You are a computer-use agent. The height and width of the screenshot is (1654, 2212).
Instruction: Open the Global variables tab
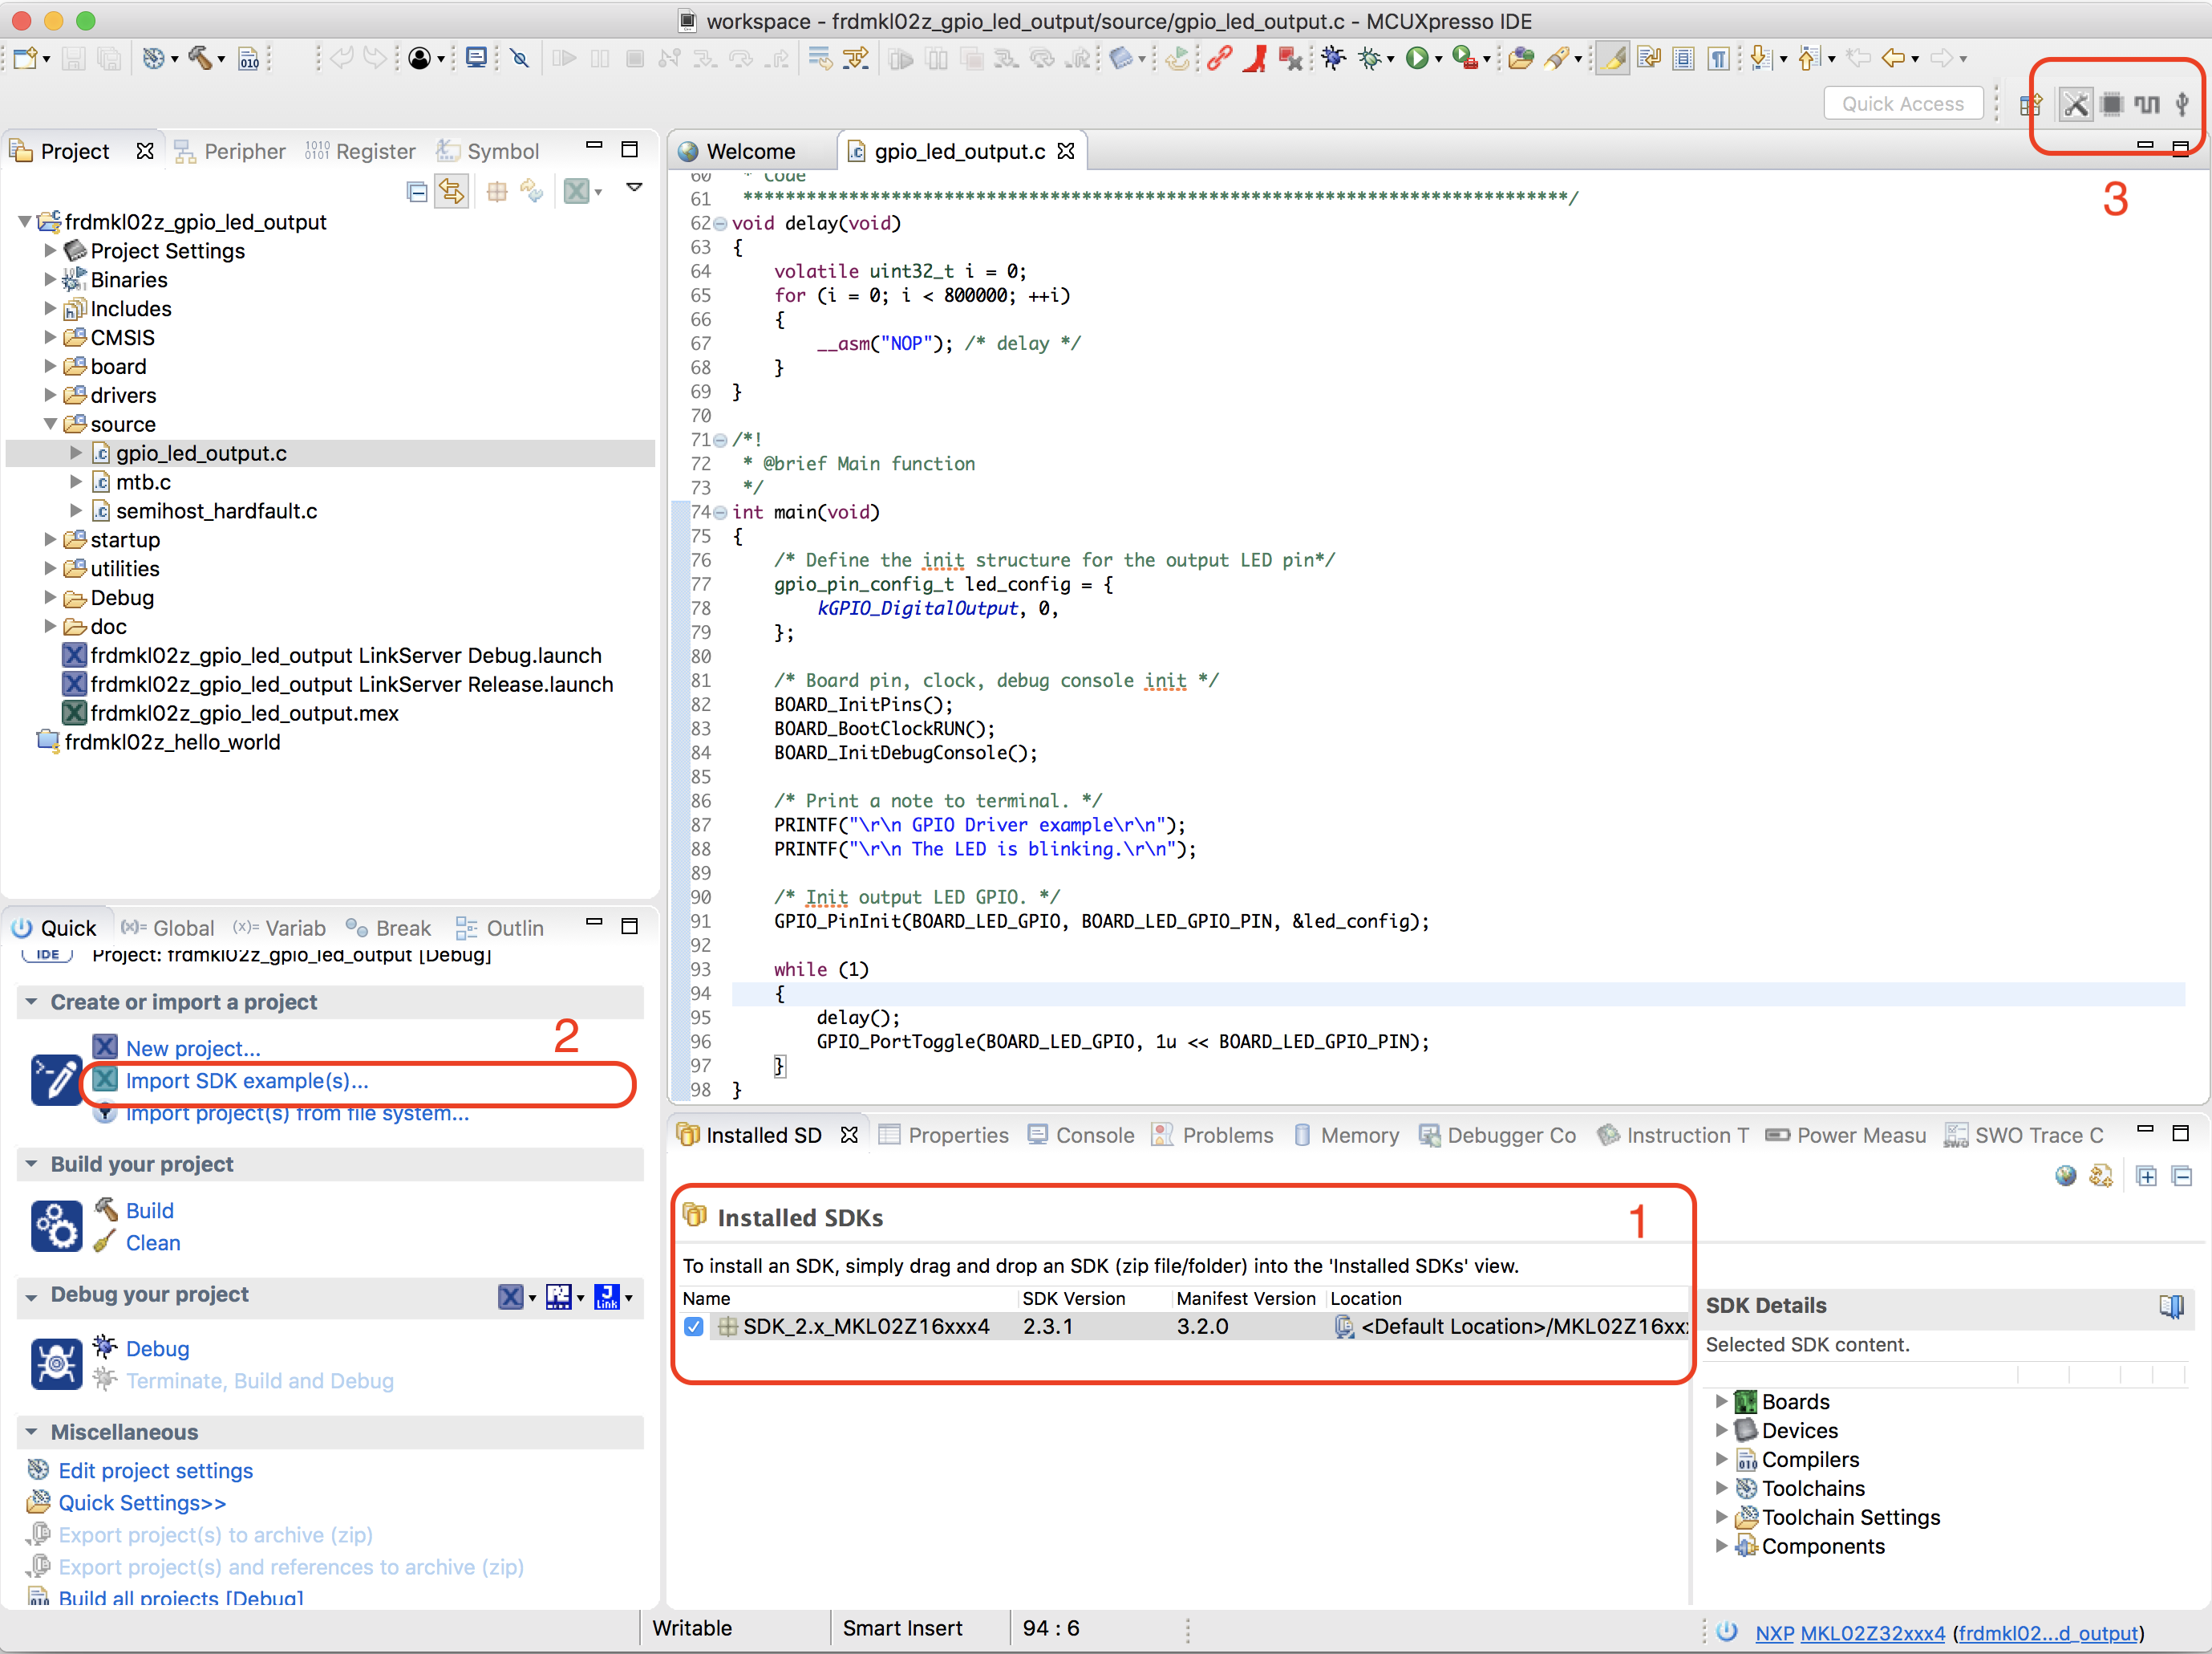pyautogui.click(x=168, y=928)
